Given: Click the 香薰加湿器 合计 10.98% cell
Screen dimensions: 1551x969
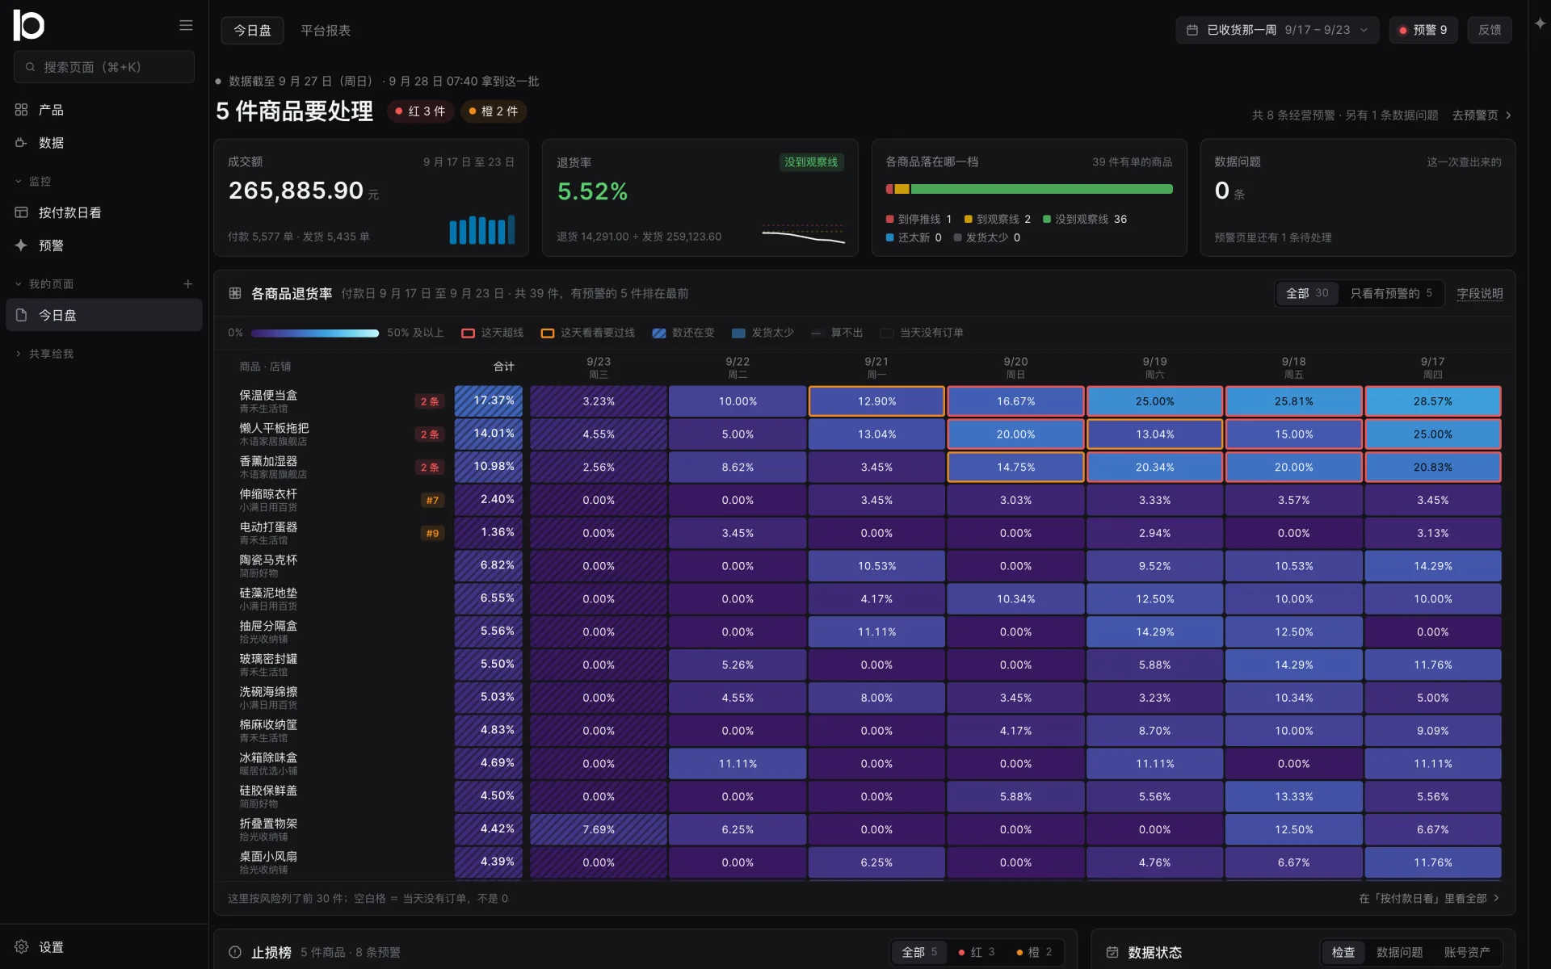Looking at the screenshot, I should tap(489, 467).
